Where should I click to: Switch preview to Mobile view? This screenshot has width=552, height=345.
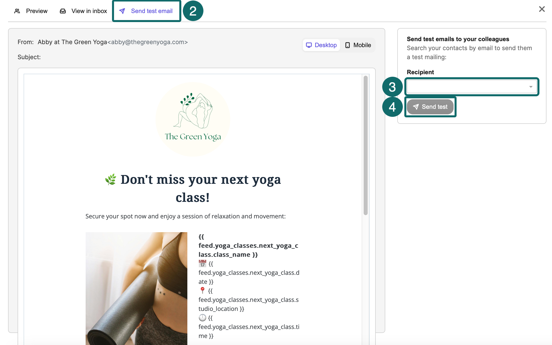pyautogui.click(x=358, y=45)
